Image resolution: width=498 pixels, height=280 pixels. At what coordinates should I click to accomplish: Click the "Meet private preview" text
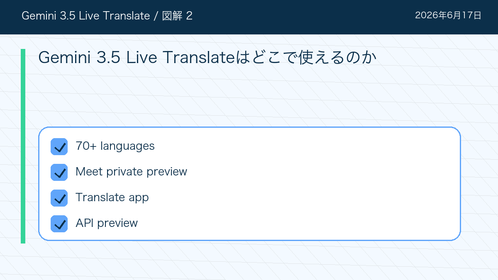(x=131, y=172)
